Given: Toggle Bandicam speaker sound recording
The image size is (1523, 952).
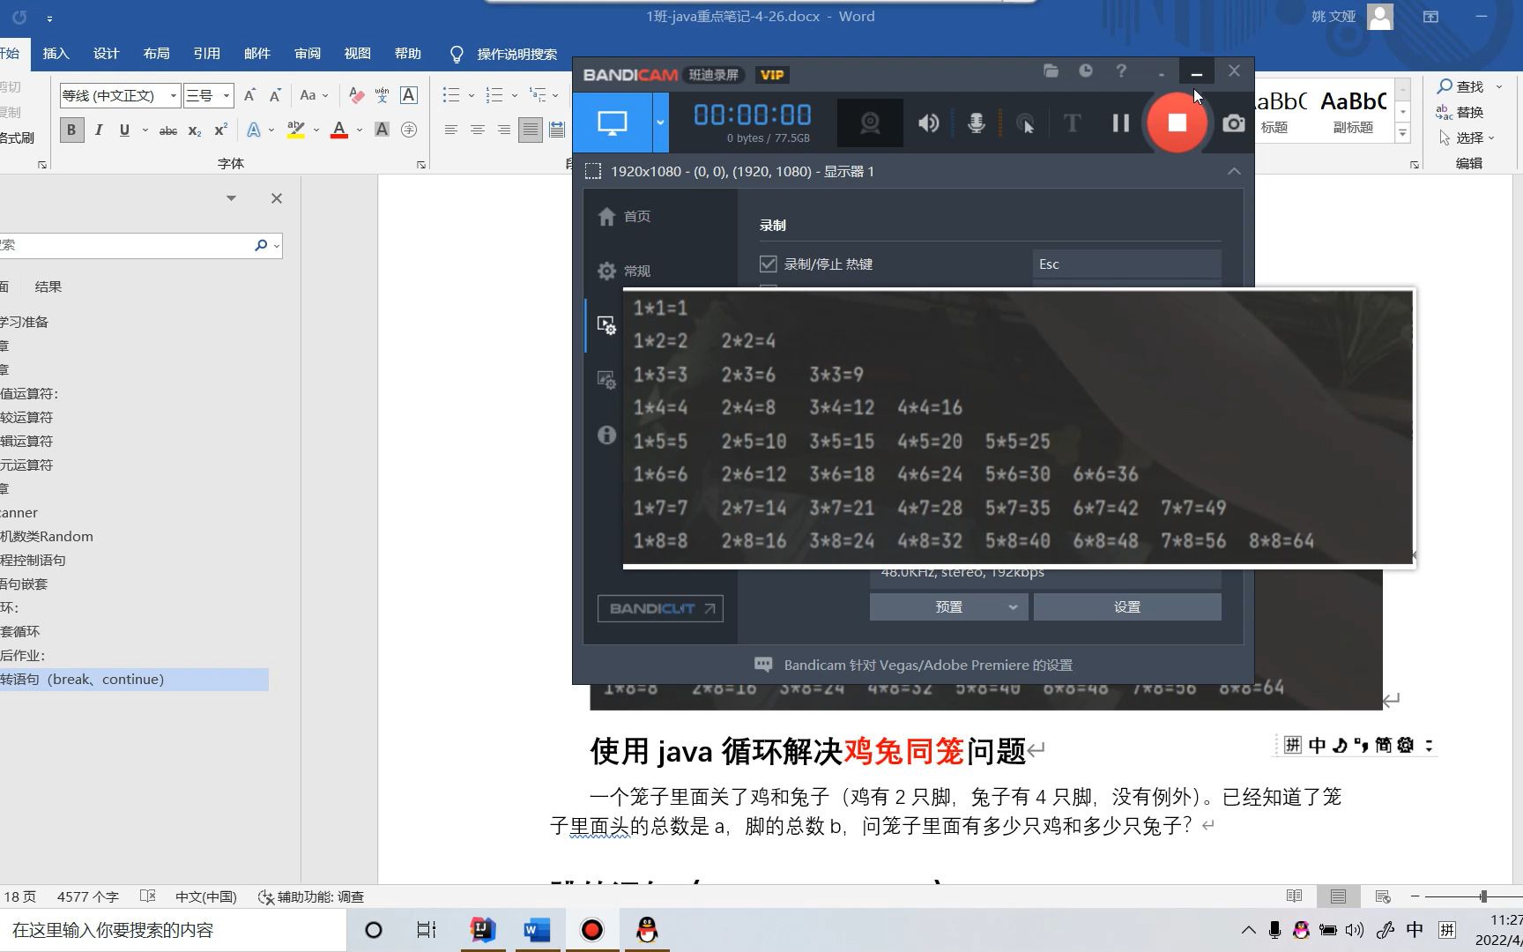Looking at the screenshot, I should pyautogui.click(x=928, y=123).
